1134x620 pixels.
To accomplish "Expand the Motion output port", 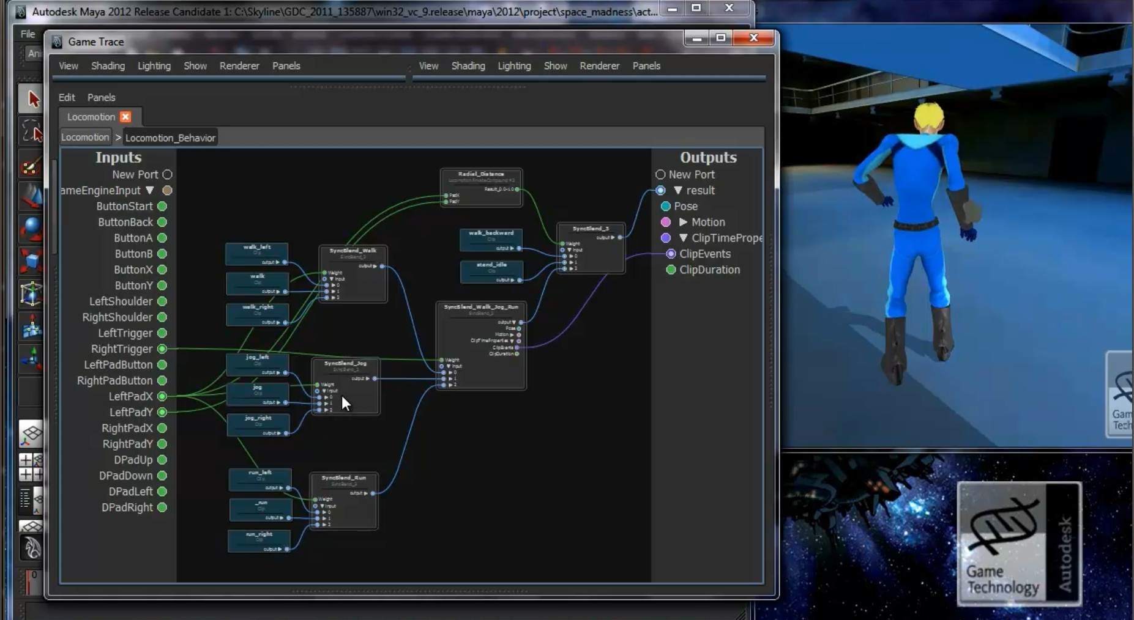I will [683, 223].
